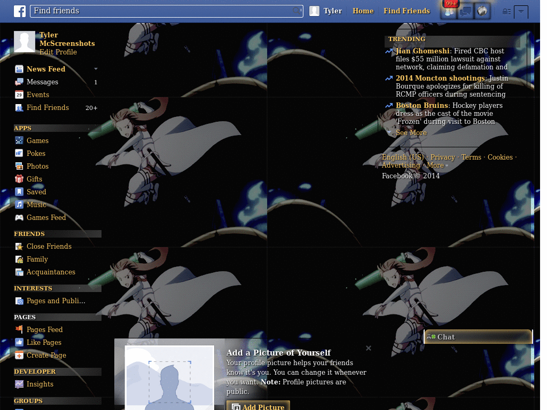This screenshot has height=410, width=547.
Task: Open the Boston Bruins trending topic
Action: click(x=422, y=105)
